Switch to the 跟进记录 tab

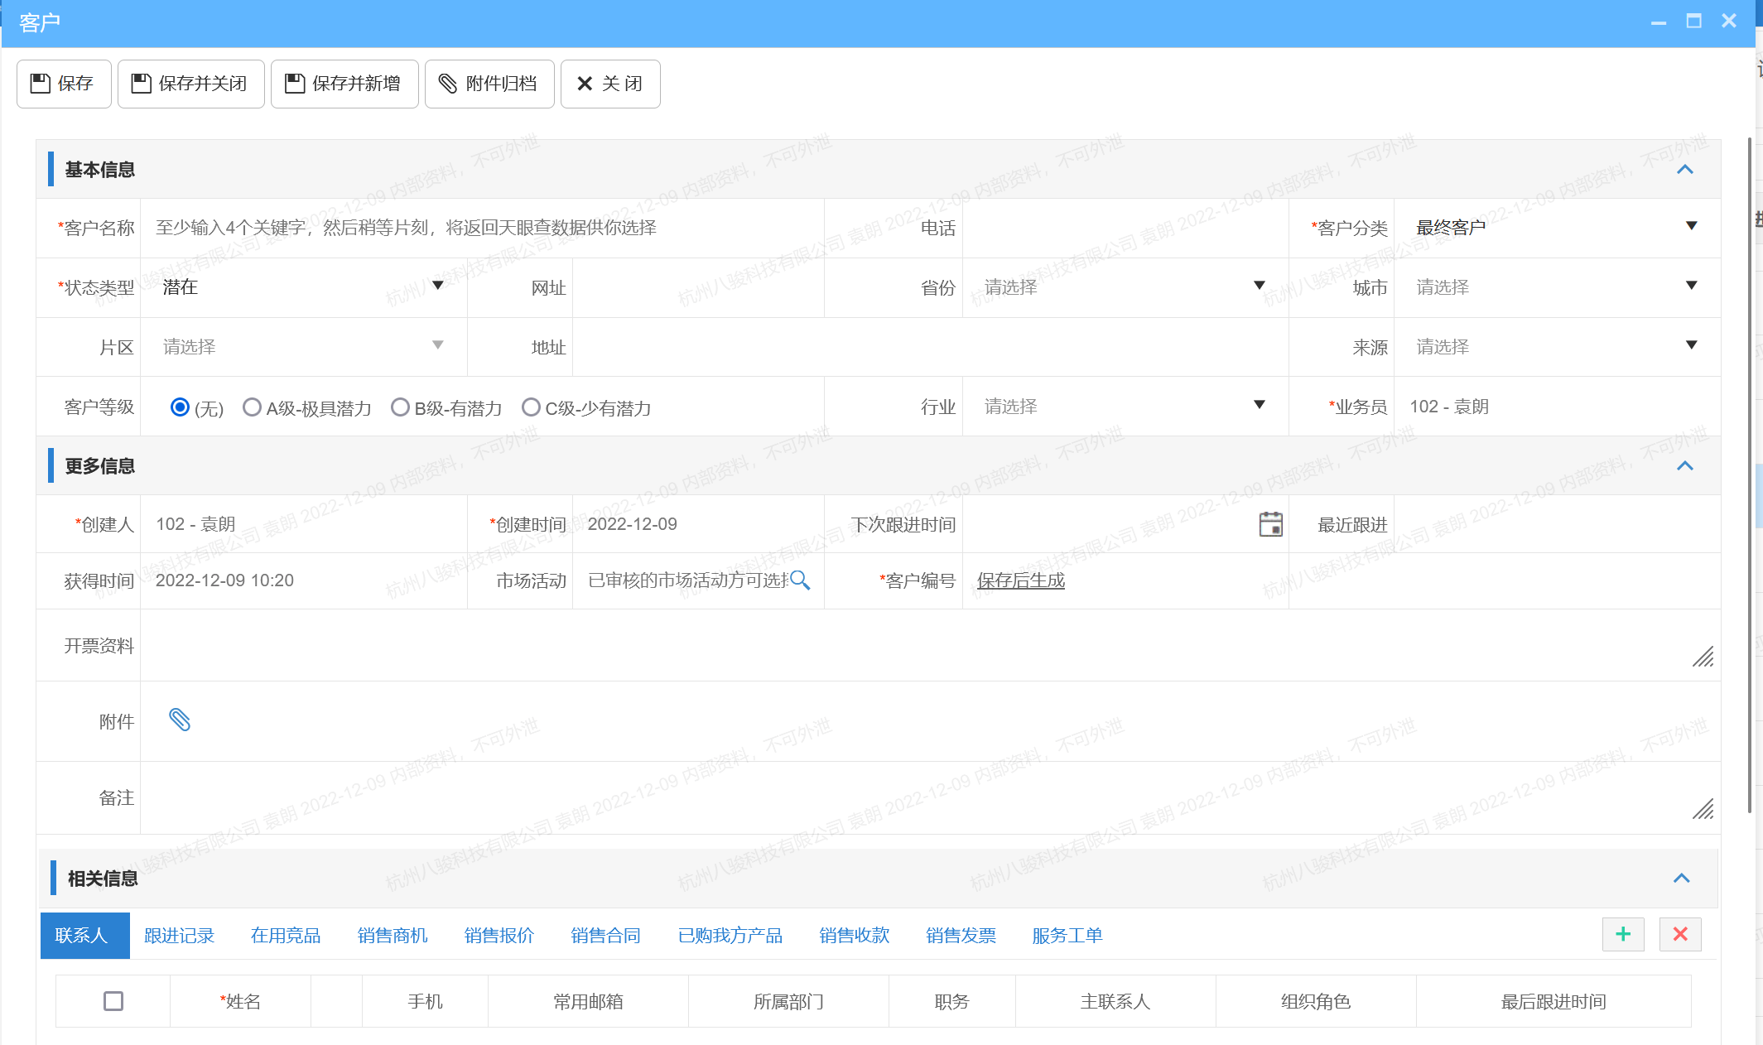click(x=179, y=936)
